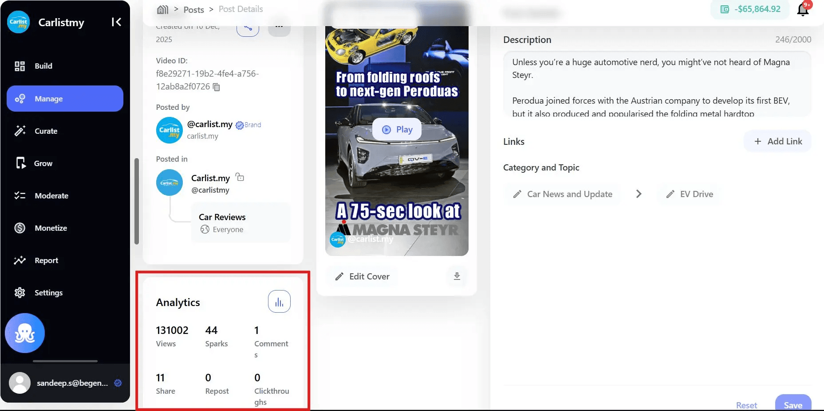Click the 0 Repost stat

(217, 384)
